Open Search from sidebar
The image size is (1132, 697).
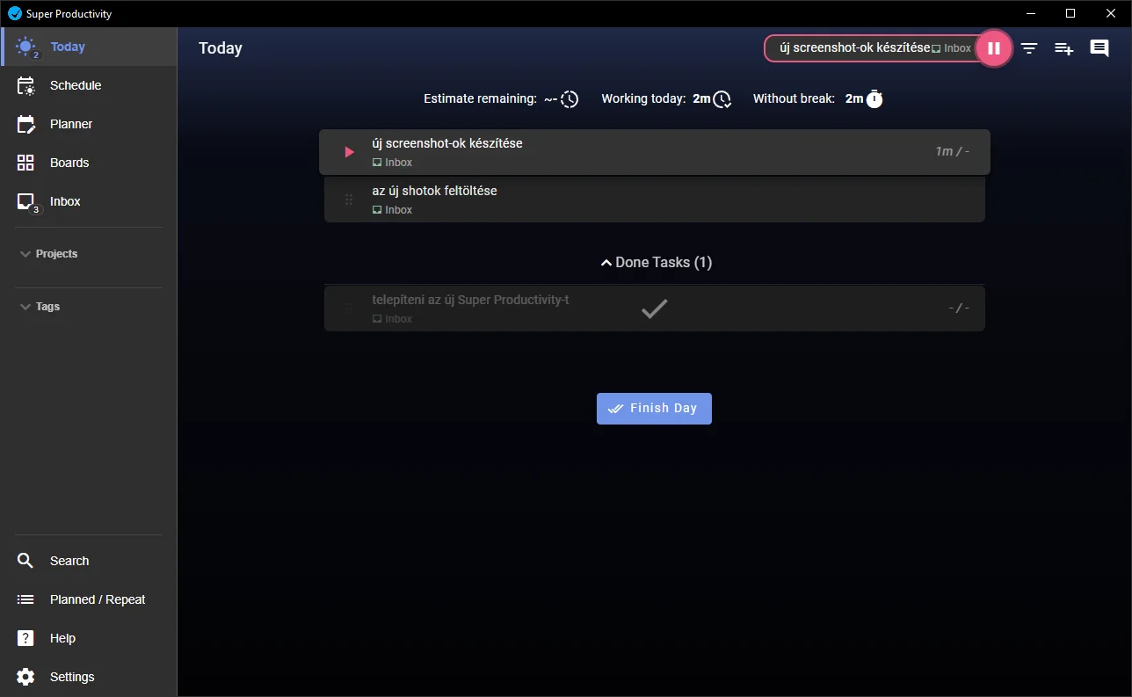(x=89, y=561)
